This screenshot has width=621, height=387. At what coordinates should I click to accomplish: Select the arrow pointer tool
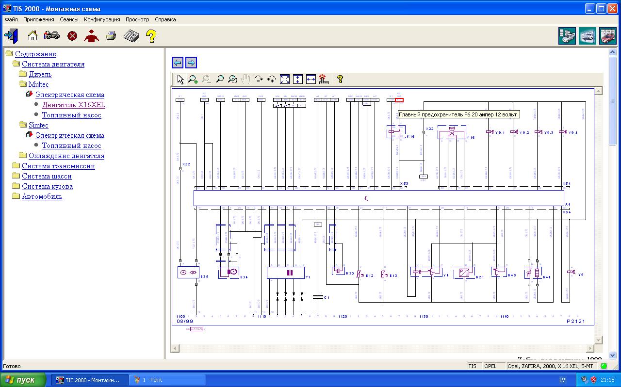click(180, 79)
